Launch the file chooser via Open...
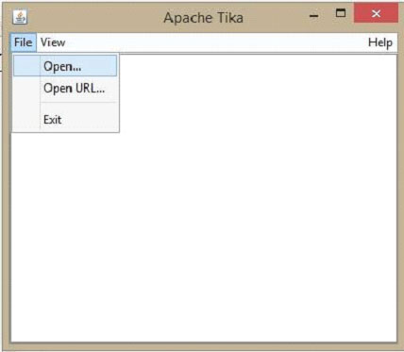The height and width of the screenshot is (352, 404). (x=65, y=66)
